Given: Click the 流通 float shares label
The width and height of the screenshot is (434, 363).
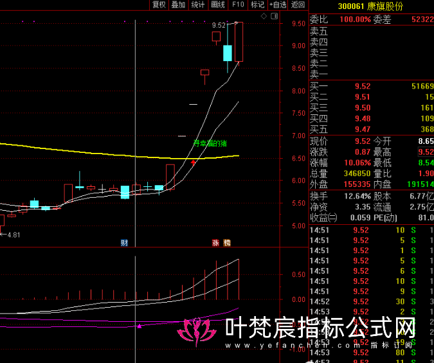Looking at the screenshot, I should point(382,207).
